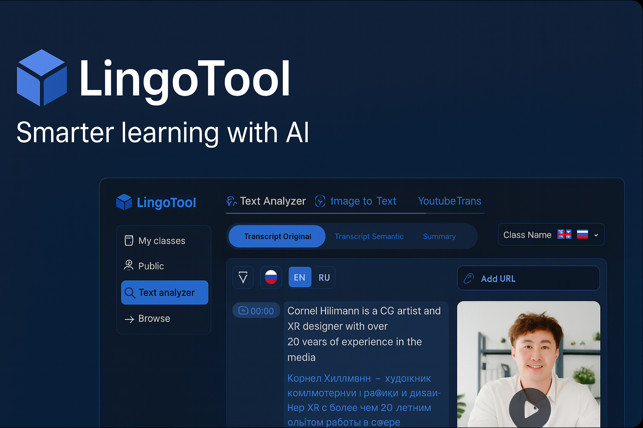Image resolution: width=643 pixels, height=428 pixels.
Task: Open My classes from the sidebar
Action: pyautogui.click(x=162, y=240)
